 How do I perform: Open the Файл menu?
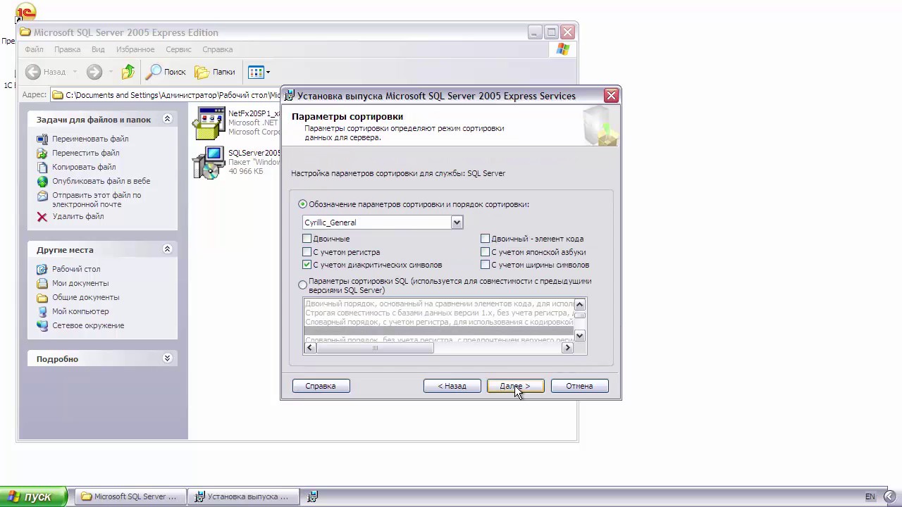pos(34,49)
